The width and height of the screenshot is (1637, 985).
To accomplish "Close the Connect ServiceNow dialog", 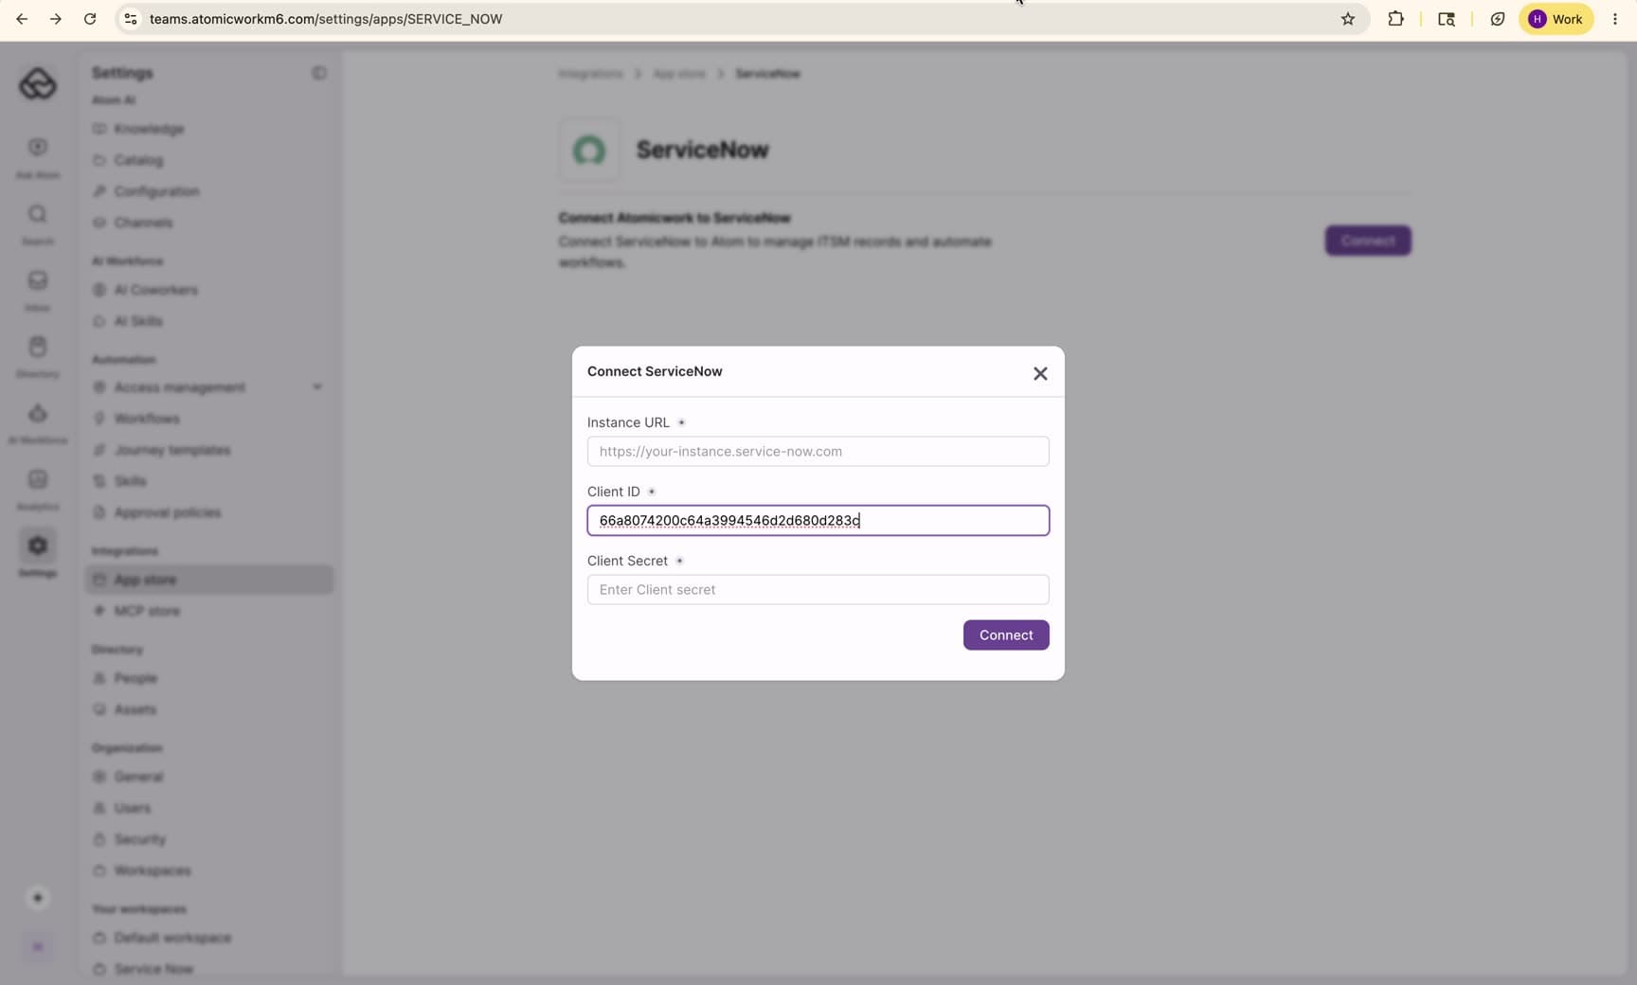I will click(1040, 373).
